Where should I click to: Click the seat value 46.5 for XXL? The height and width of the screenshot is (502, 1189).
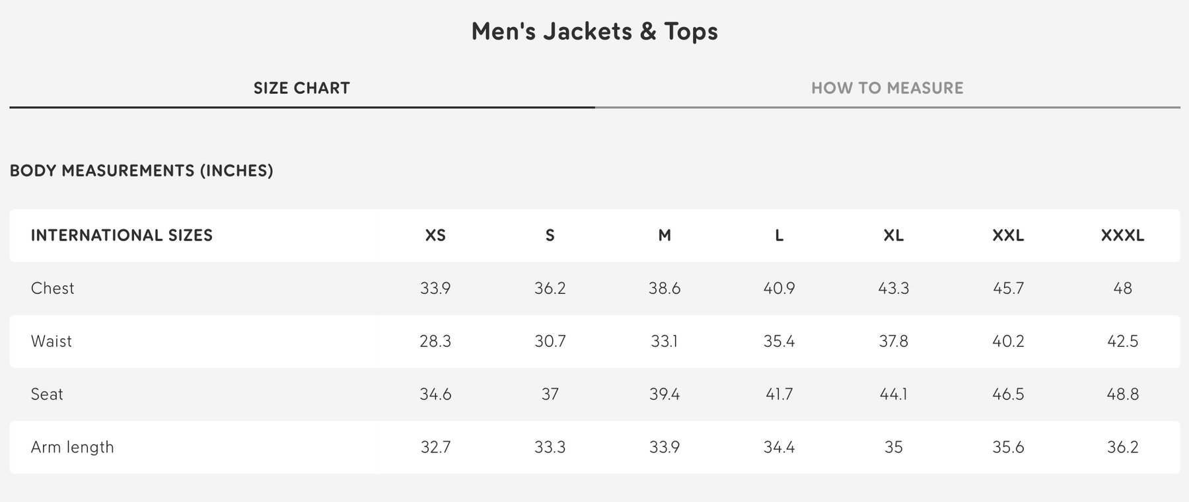(x=1008, y=394)
